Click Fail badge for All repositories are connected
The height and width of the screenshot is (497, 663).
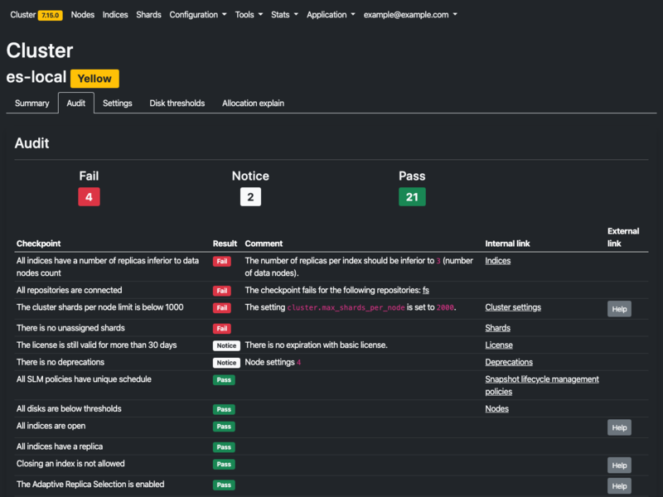pos(221,291)
